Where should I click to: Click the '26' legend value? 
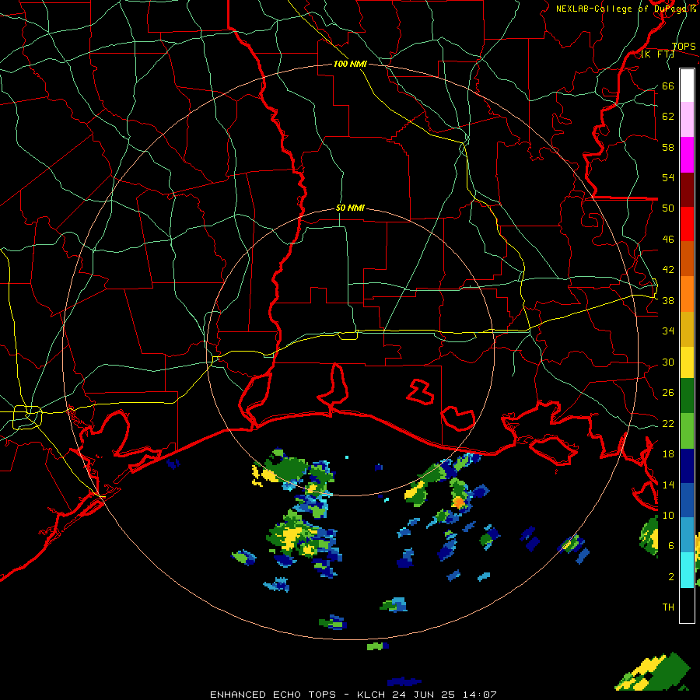click(x=668, y=393)
